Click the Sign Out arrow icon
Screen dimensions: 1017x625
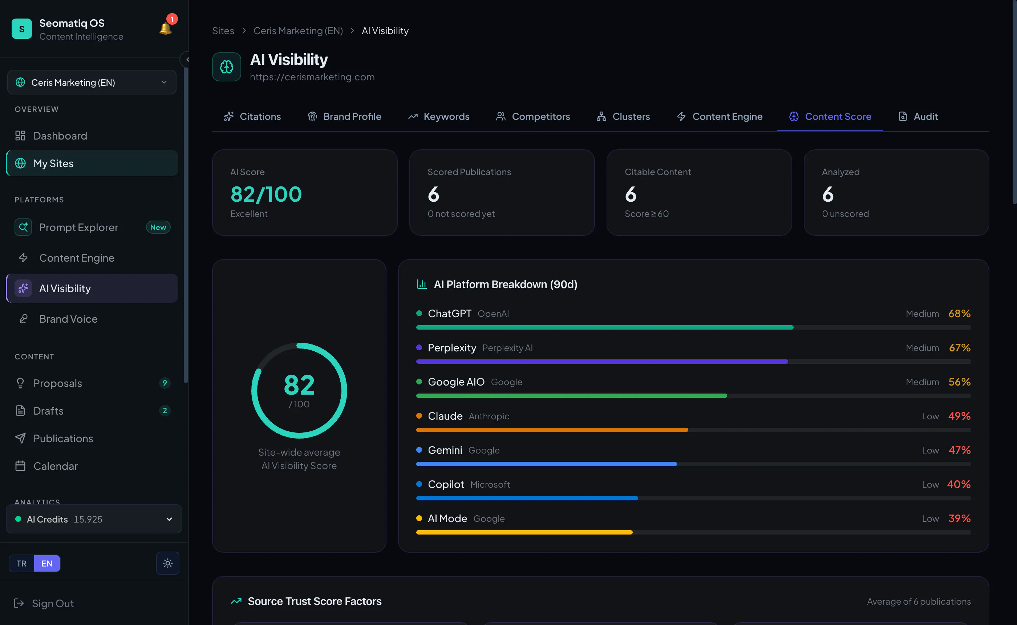click(x=19, y=603)
